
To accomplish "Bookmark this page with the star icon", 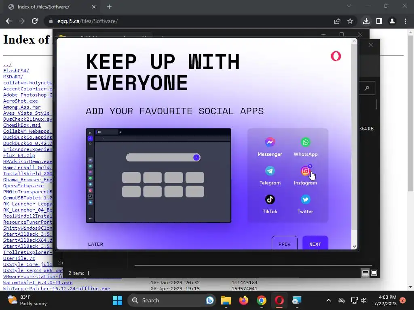I will [x=350, y=21].
